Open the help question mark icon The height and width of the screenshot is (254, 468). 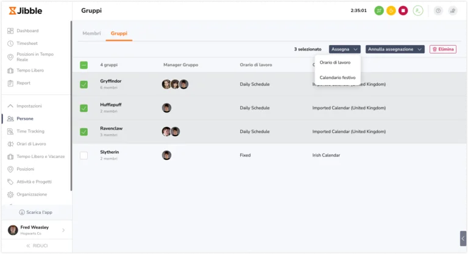(438, 11)
